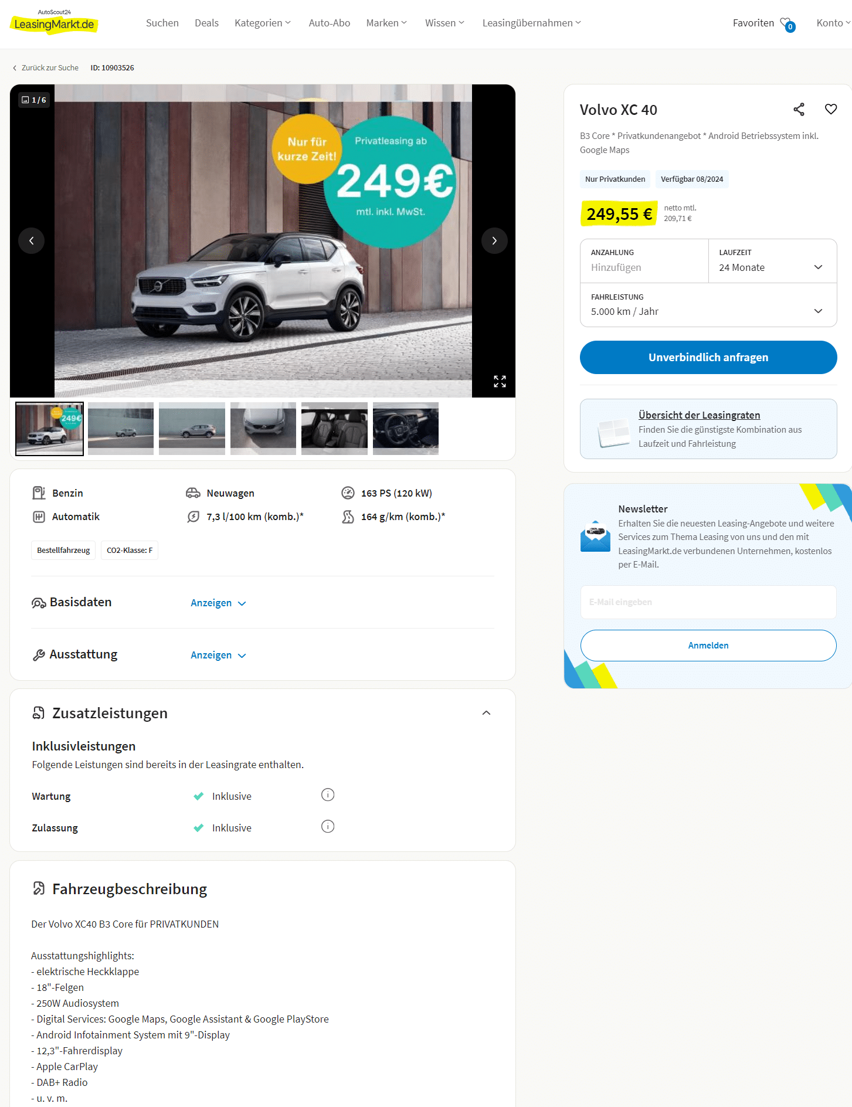This screenshot has width=852, height=1107.
Task: Click the newsletter E-Mail input field
Action: [708, 602]
